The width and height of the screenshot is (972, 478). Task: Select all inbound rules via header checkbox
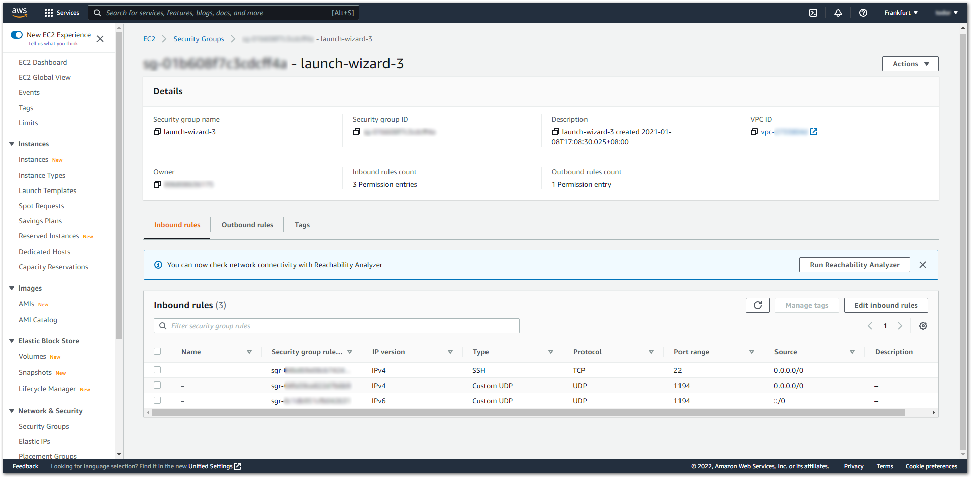pyautogui.click(x=157, y=351)
